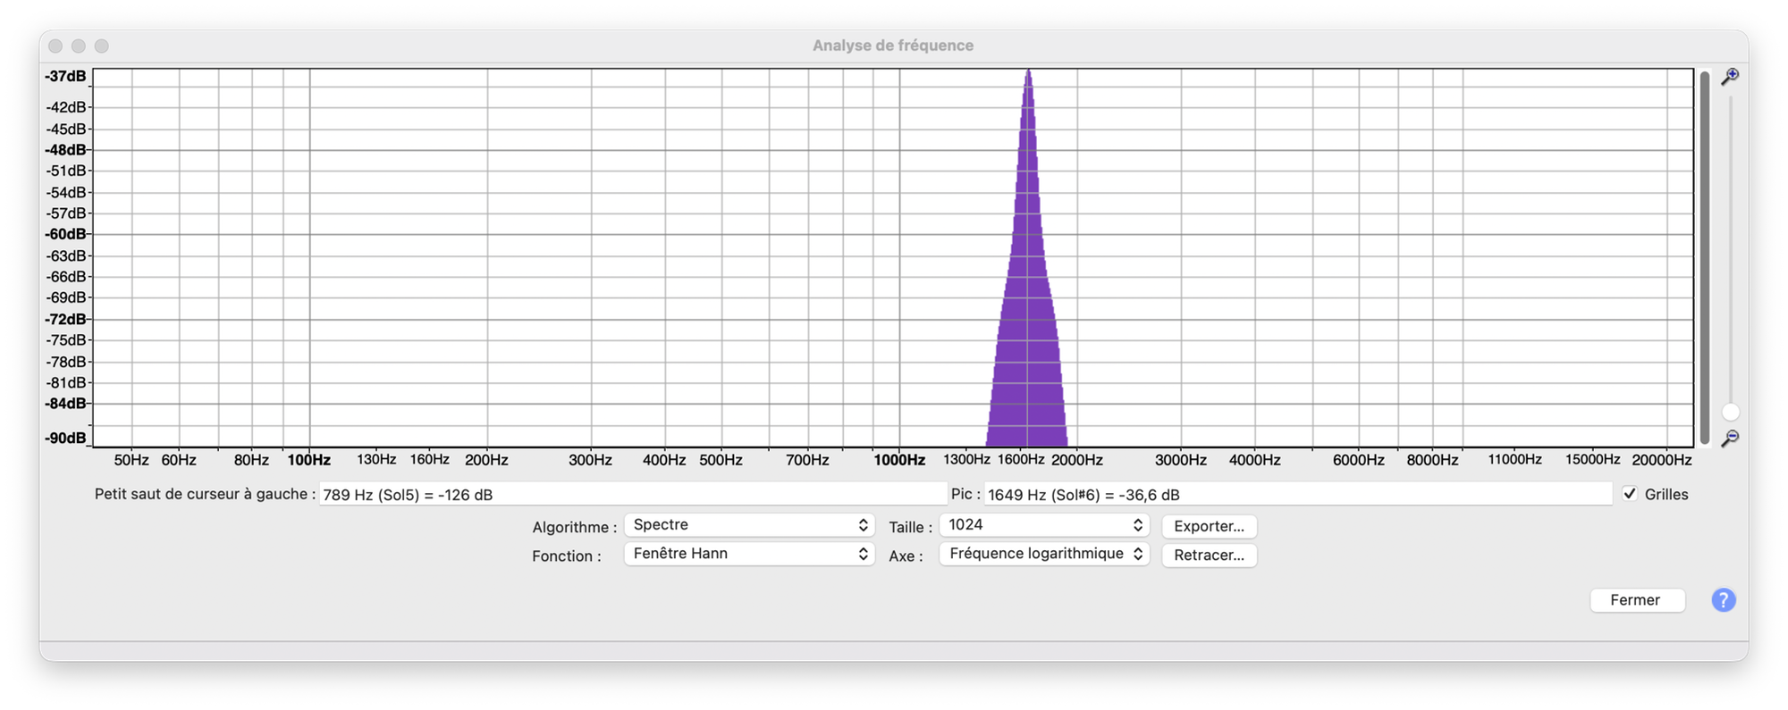1788x710 pixels.
Task: Disable the Grilles checkbox
Action: pyautogui.click(x=1630, y=494)
